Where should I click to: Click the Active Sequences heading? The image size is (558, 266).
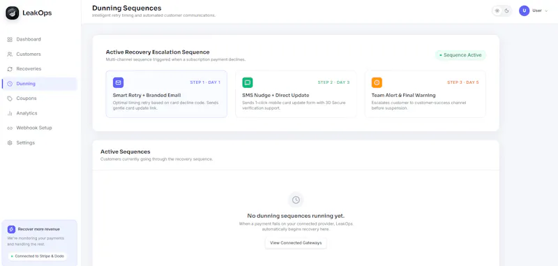pos(126,152)
